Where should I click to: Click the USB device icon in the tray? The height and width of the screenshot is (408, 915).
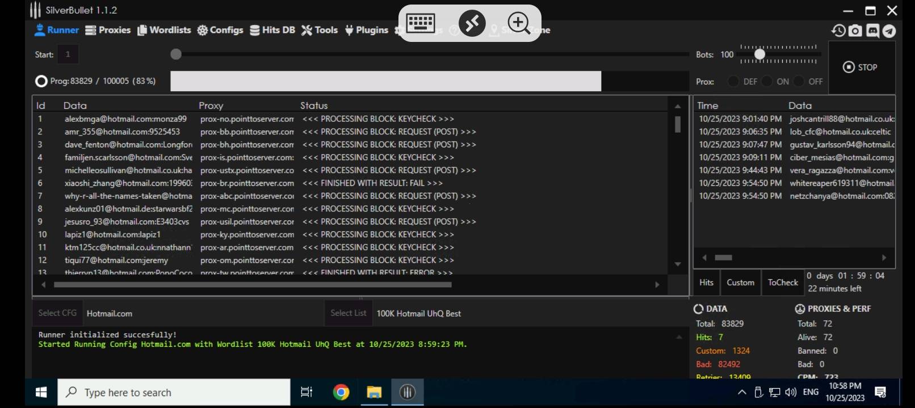[758, 392]
